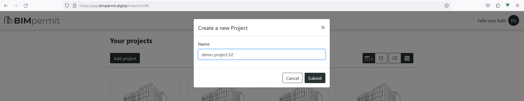The image size is (524, 101).
Task: Click the Add project button
Action: [x=125, y=58]
